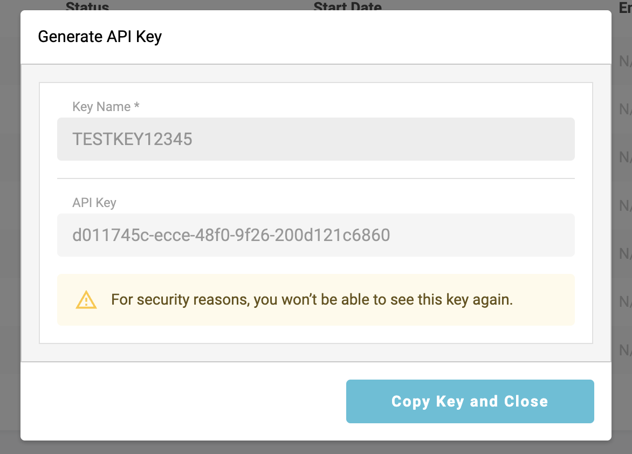Click the yellow warning triangle icon
Image resolution: width=632 pixels, height=454 pixels.
tap(86, 300)
